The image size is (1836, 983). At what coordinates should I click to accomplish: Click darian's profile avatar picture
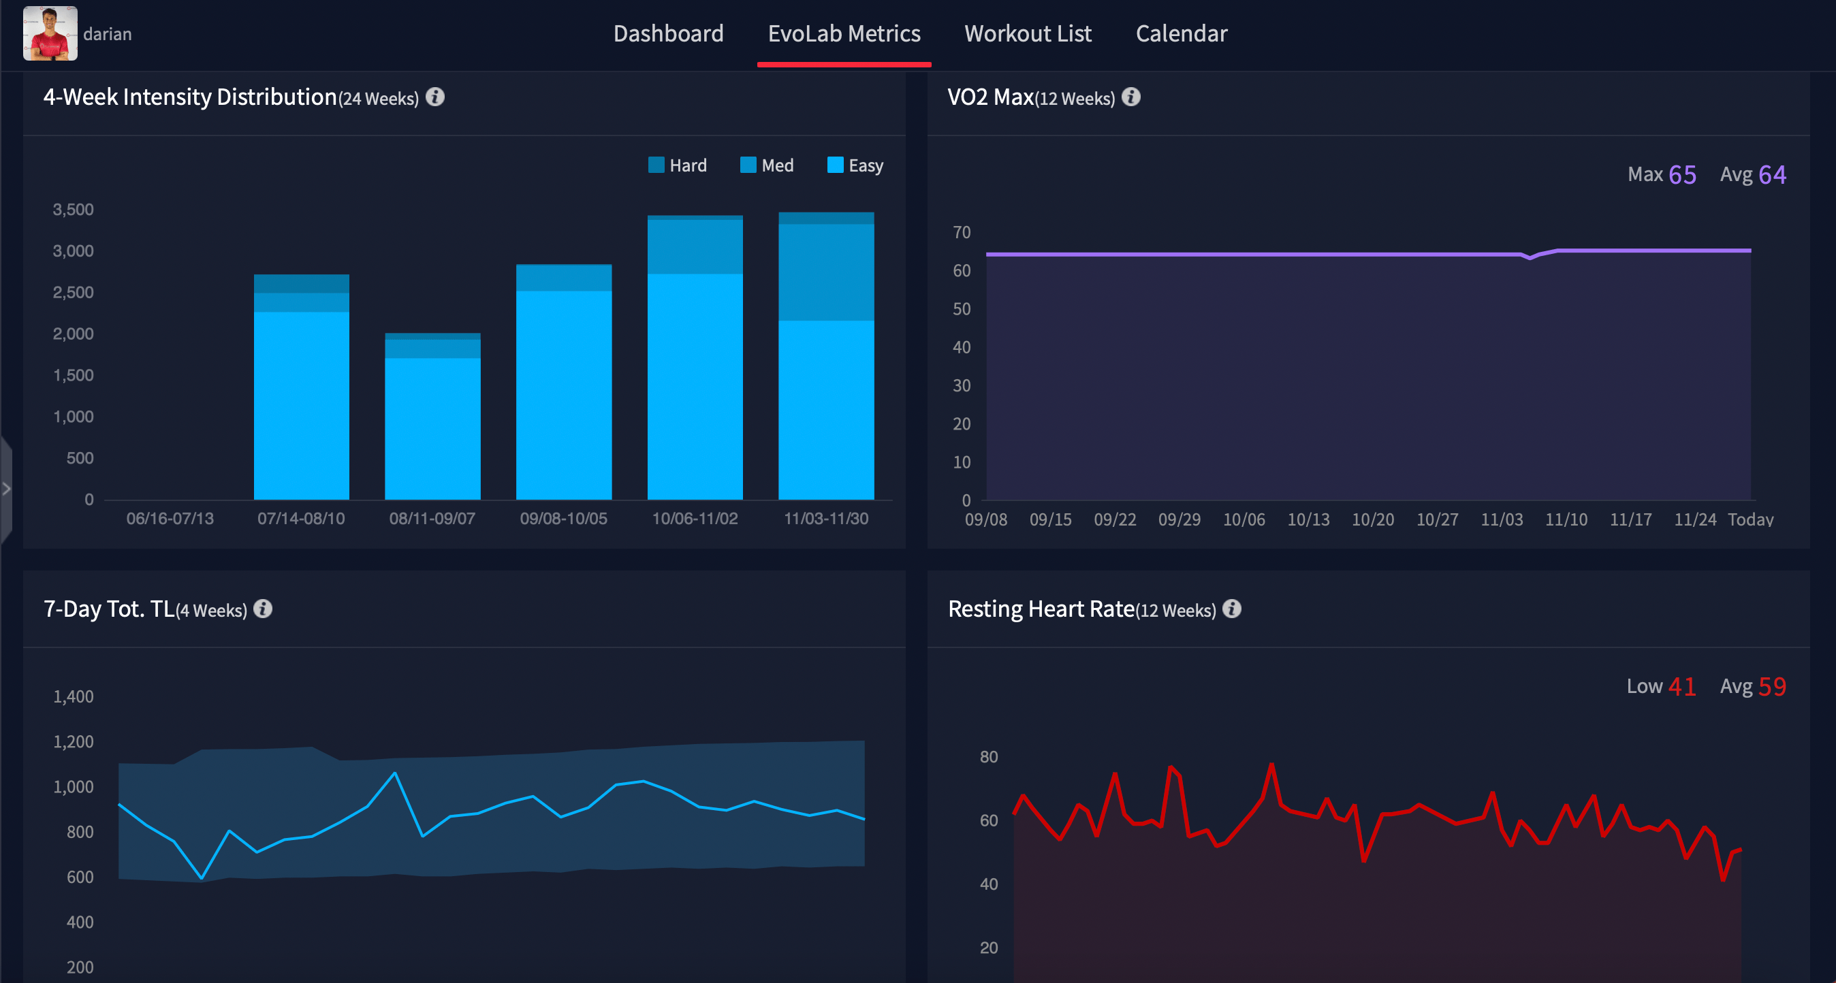49,33
